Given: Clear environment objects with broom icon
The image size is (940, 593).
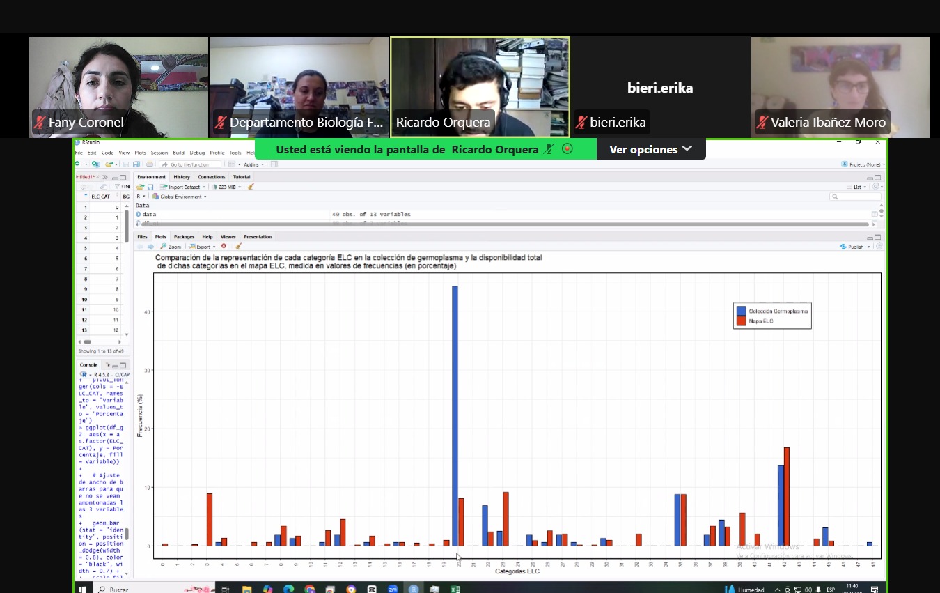Looking at the screenshot, I should pyautogui.click(x=251, y=187).
